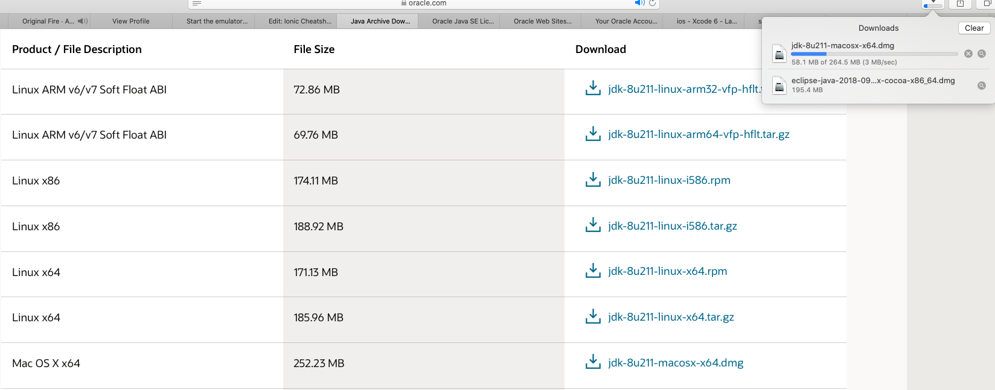This screenshot has width=995, height=390.
Task: Click eclipse-java dmg filename in Downloads popover
Action: [873, 80]
